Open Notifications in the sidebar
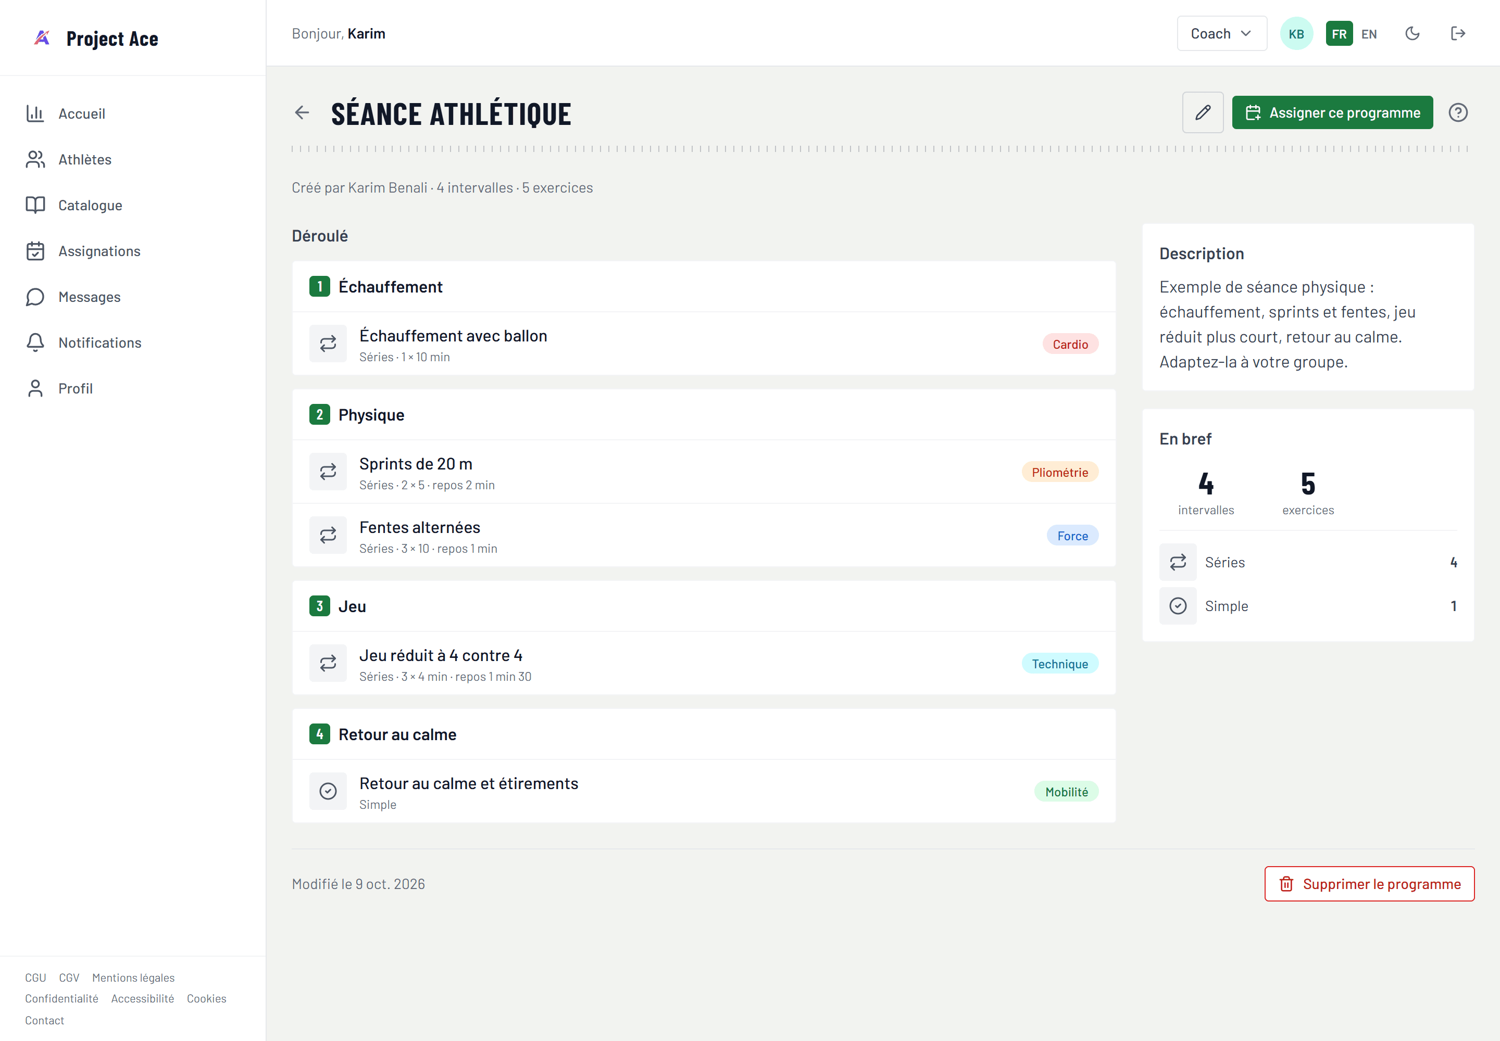The image size is (1500, 1041). pyautogui.click(x=132, y=342)
